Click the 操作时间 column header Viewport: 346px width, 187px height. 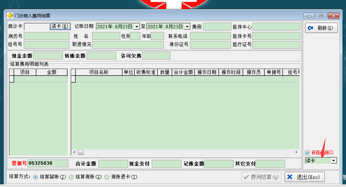[x=231, y=72]
